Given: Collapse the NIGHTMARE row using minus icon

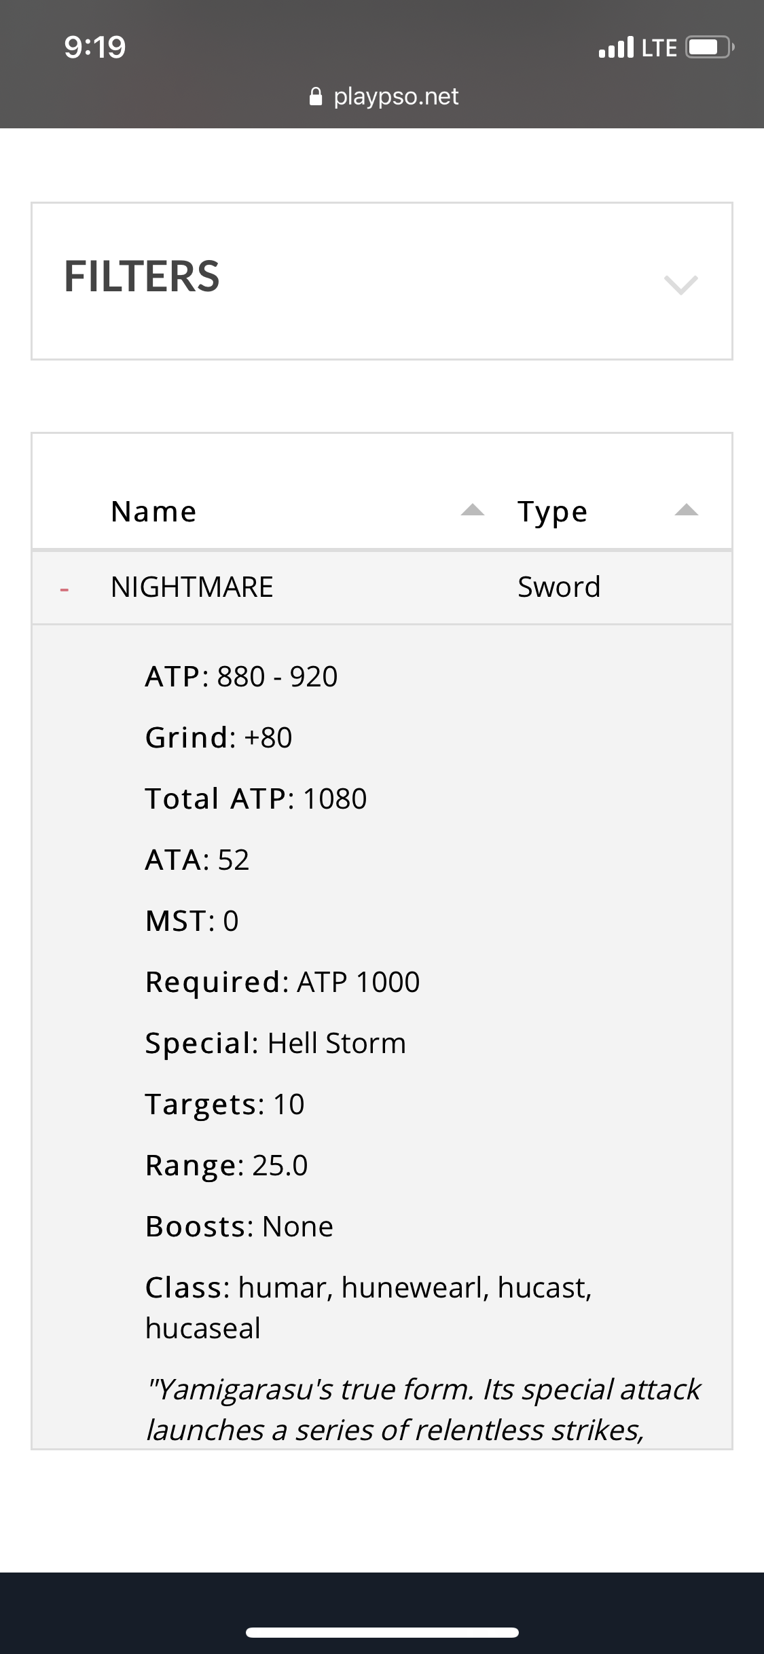Looking at the screenshot, I should click(65, 589).
